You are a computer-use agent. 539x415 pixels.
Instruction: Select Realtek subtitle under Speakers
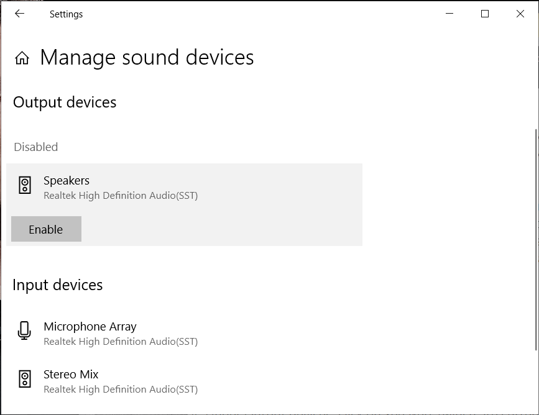click(x=121, y=196)
